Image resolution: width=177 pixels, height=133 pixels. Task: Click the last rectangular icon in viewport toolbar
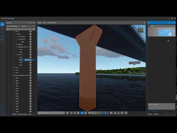[x=126, y=113]
